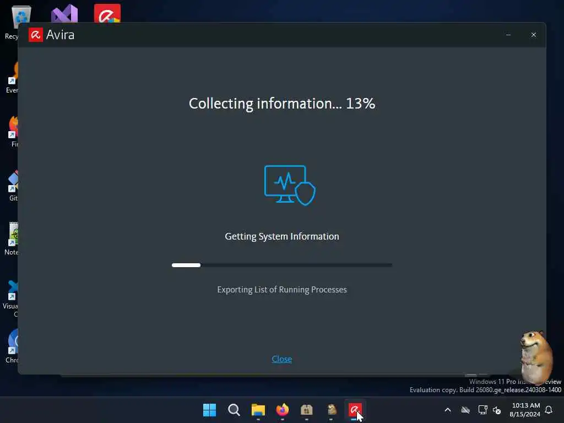
Task: Click the Collecting information progress bar
Action: pos(282,265)
